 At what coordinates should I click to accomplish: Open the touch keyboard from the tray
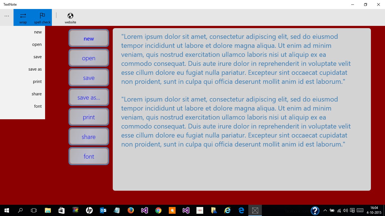pos(360,210)
